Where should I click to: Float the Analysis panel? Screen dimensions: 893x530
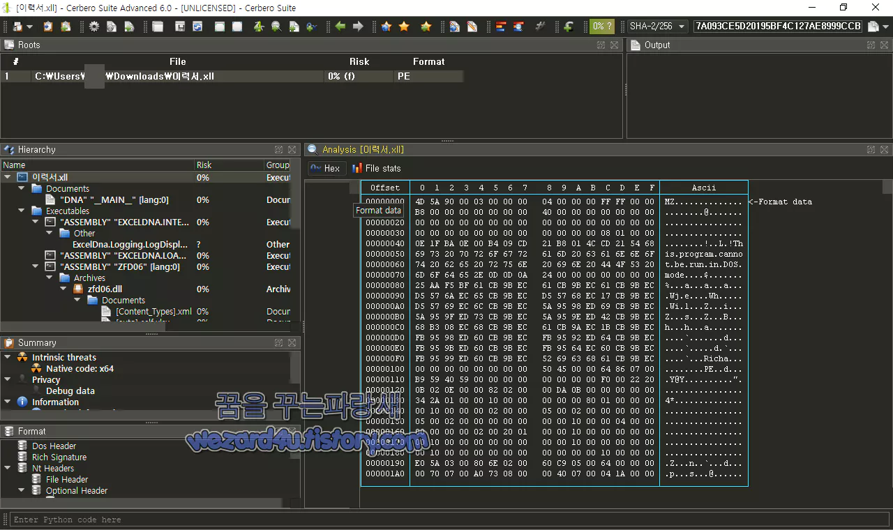click(871, 149)
